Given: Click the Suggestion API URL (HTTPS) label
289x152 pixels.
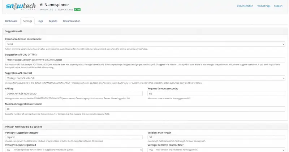Looking at the screenshot, I should (21, 55).
